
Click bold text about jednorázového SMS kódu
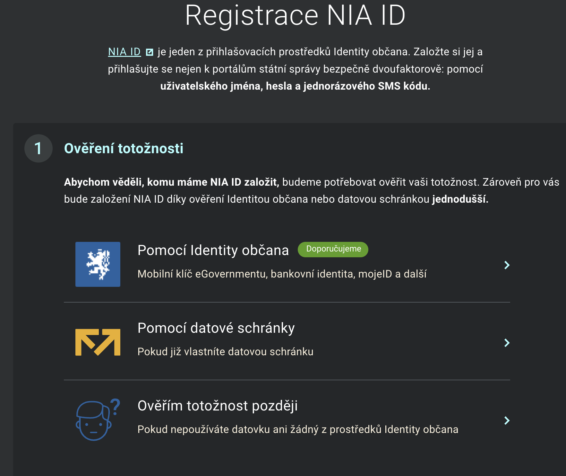click(x=295, y=86)
